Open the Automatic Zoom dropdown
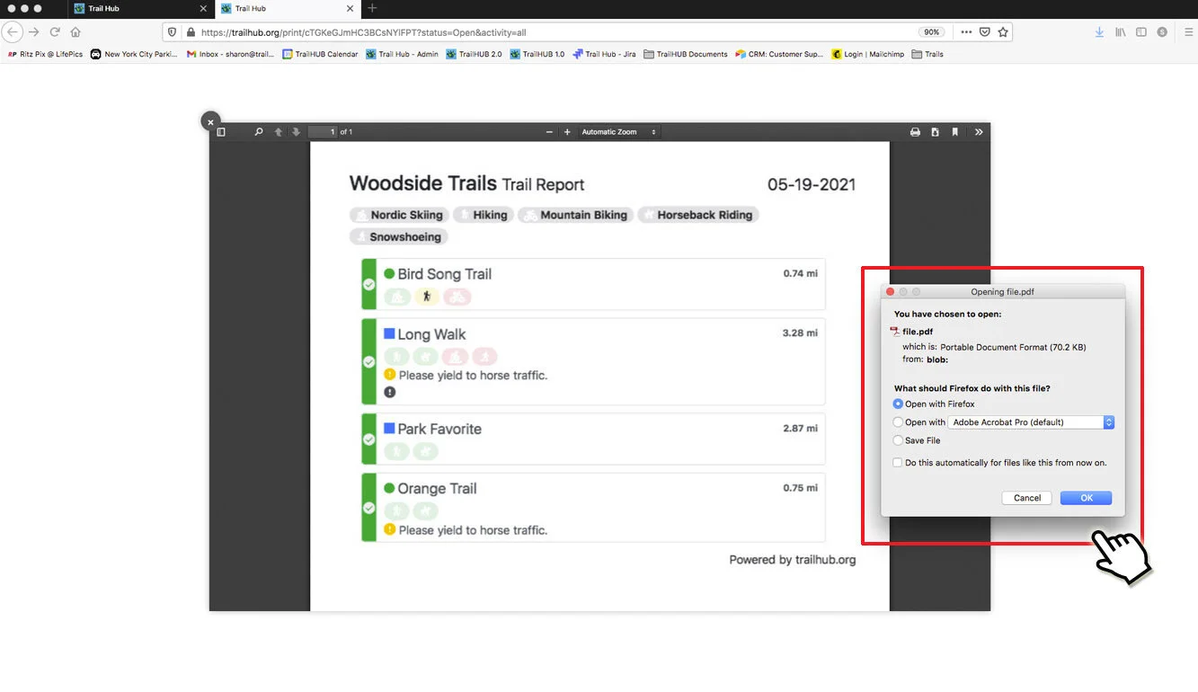 [619, 132]
